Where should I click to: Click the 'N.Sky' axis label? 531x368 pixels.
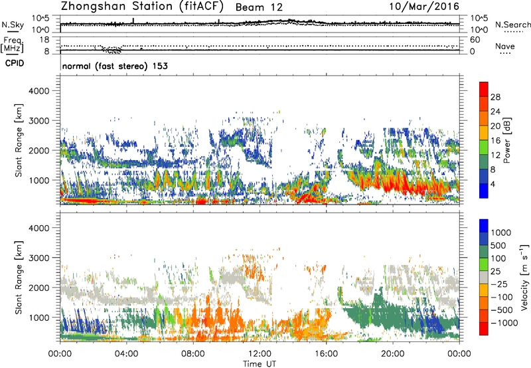(x=13, y=25)
